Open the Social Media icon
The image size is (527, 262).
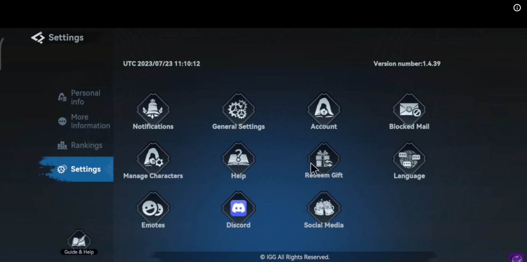324,208
